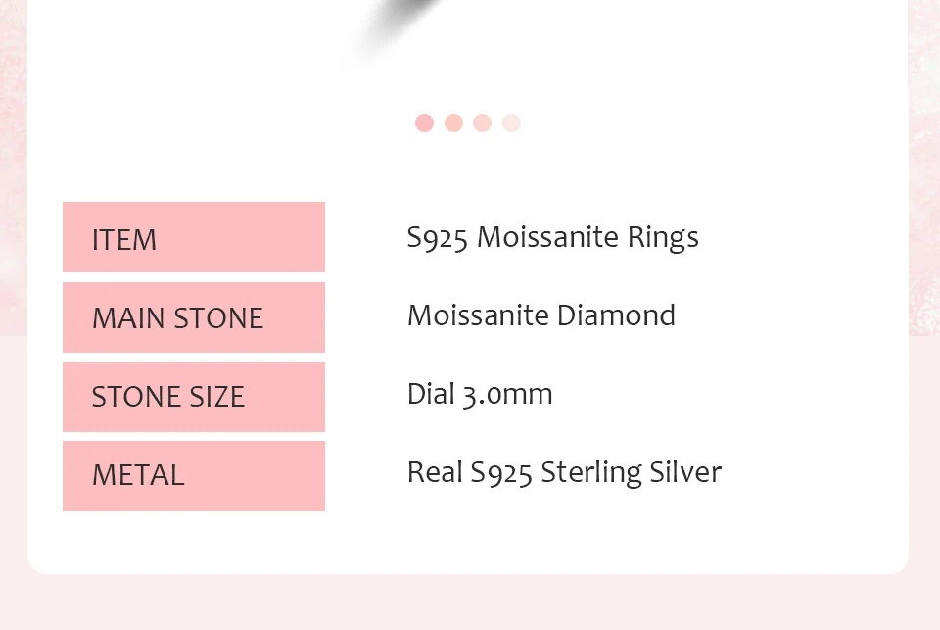Jump to the second carousel dot
Image resolution: width=940 pixels, height=630 pixels.
tap(453, 122)
